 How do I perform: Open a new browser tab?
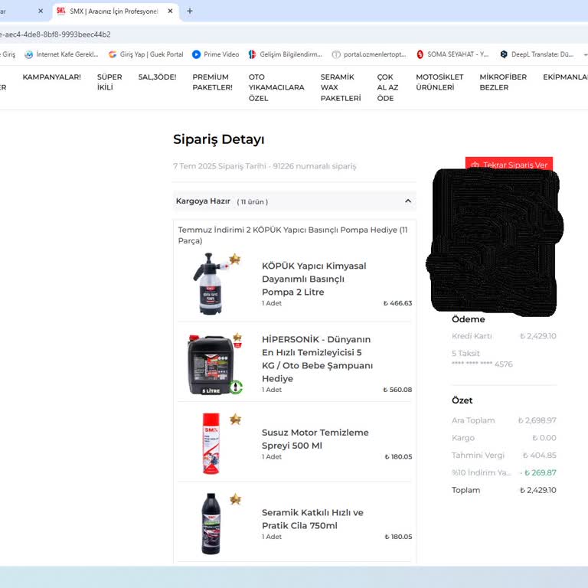(190, 11)
